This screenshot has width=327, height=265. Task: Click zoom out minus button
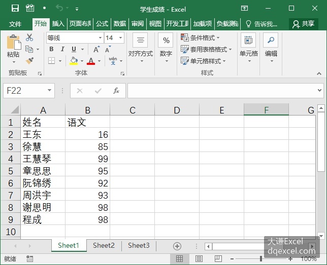232,259
